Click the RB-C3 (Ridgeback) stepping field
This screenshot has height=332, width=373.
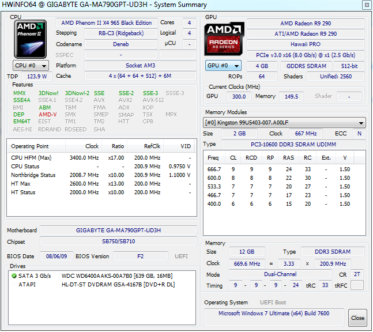click(x=121, y=33)
